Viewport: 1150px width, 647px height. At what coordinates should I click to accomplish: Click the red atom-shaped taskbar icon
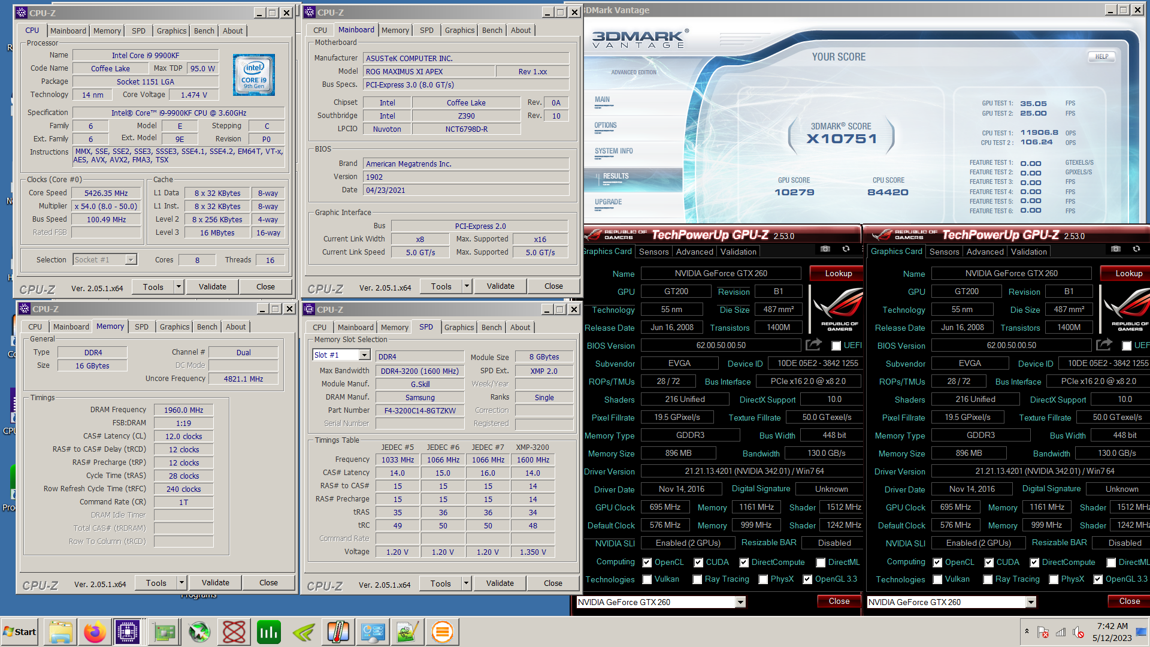[234, 632]
